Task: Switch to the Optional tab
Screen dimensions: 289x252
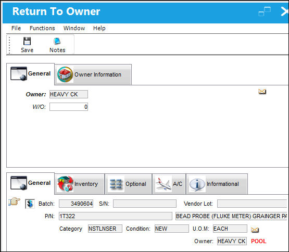Action: click(x=129, y=184)
